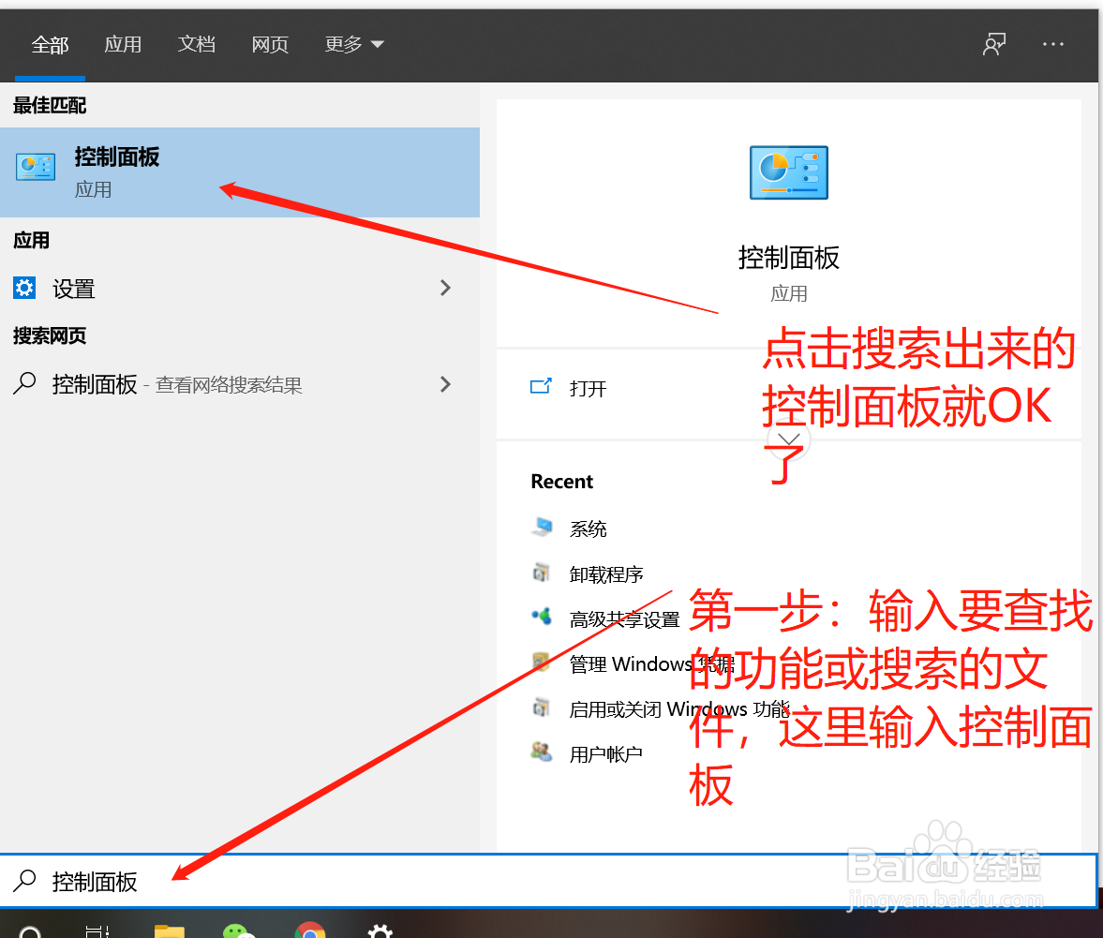Click the more options (…) icon top right
The width and height of the screenshot is (1103, 938).
point(1053,44)
